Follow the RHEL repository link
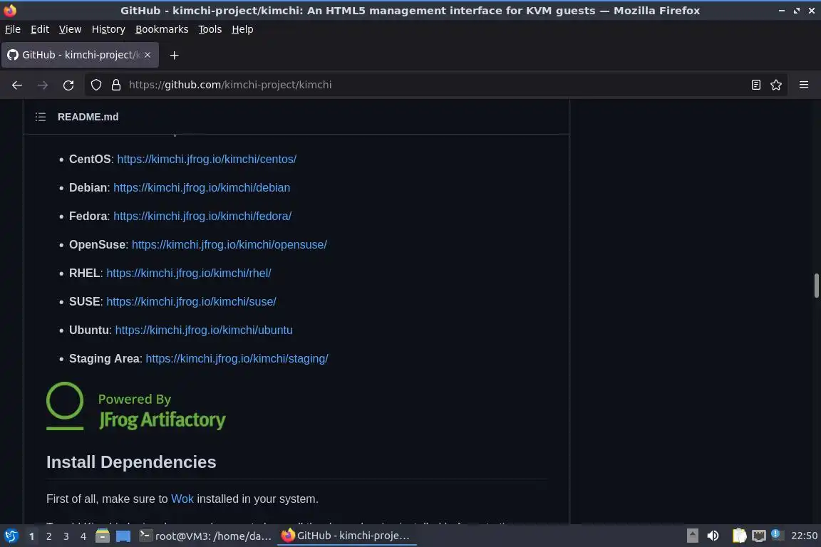821x547 pixels. [x=188, y=273]
